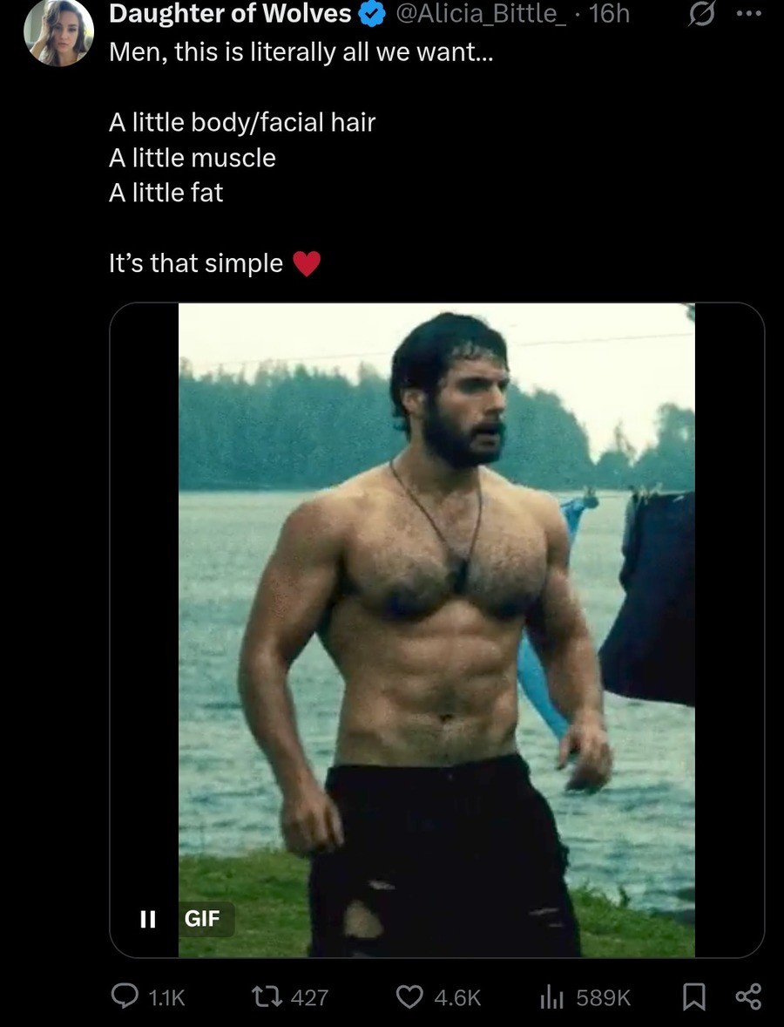
Task: Click the retweet arrows icon
Action: [267, 996]
